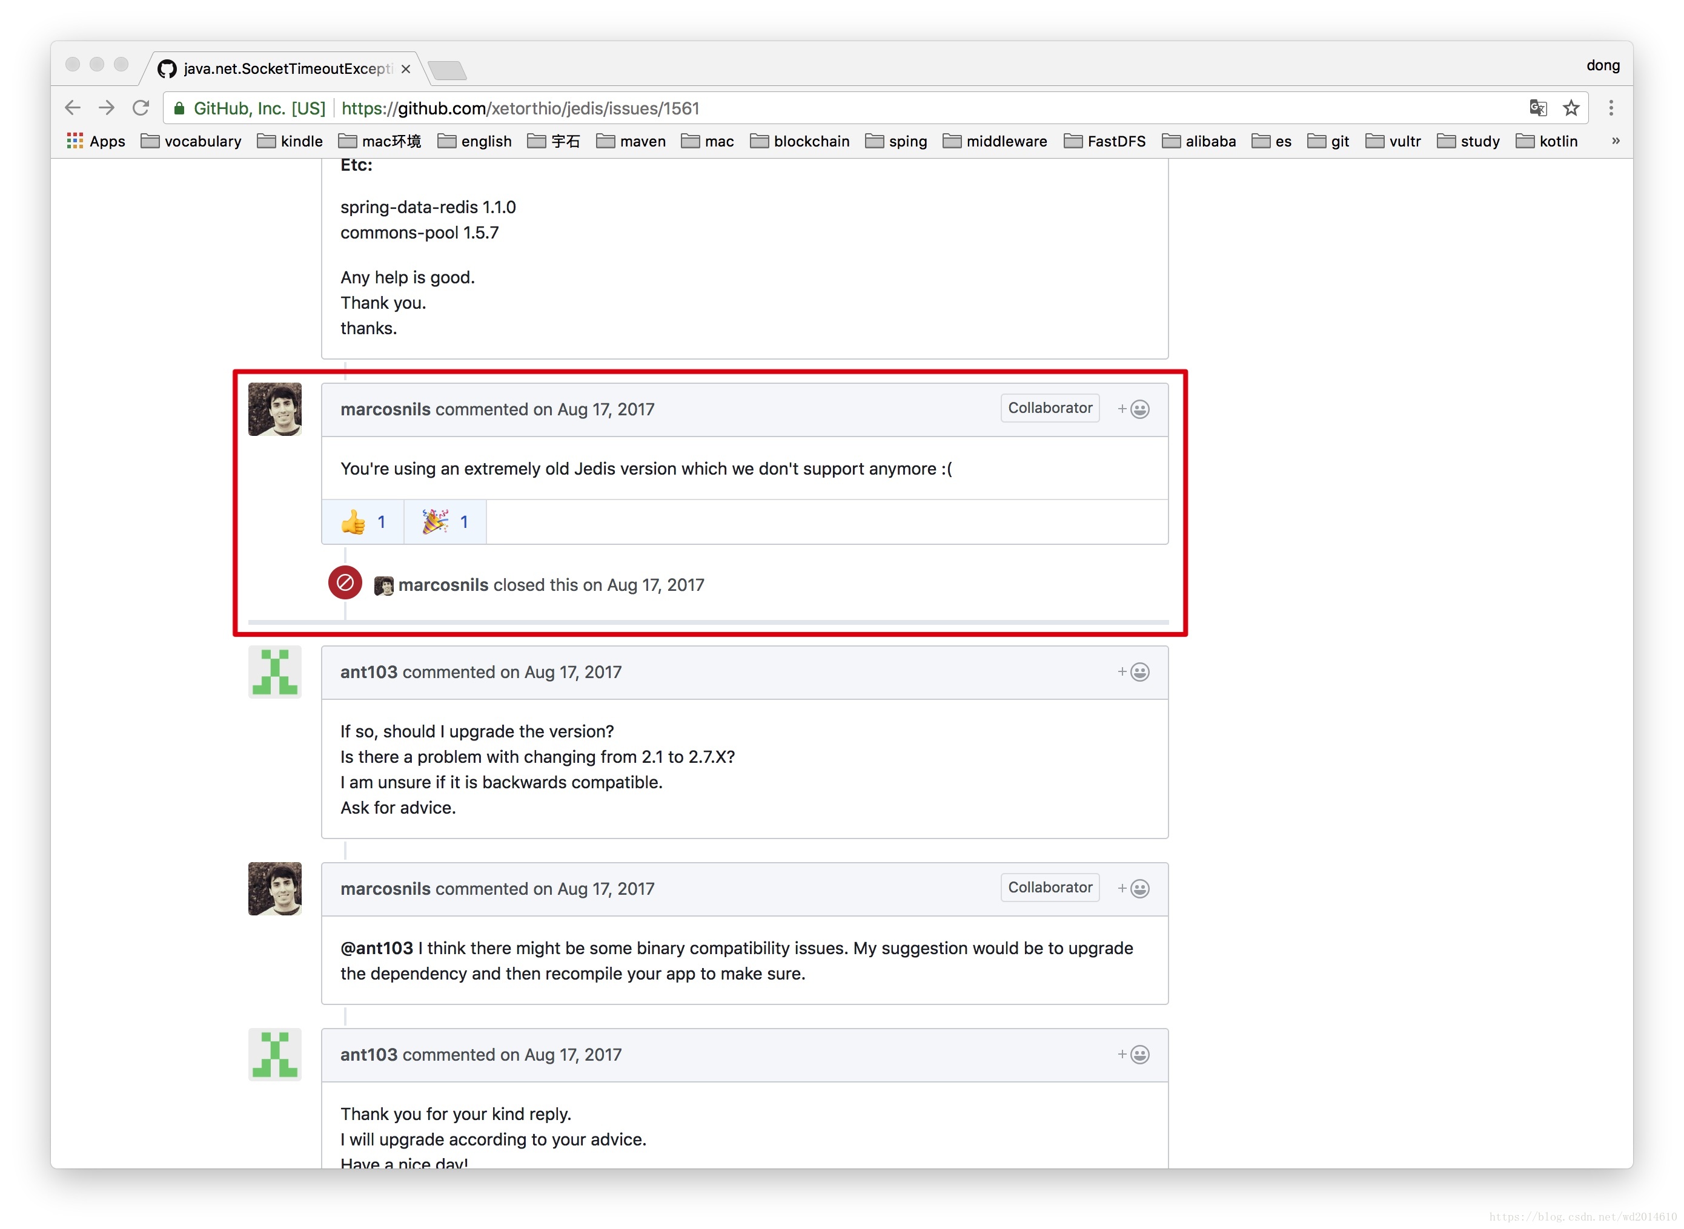Click Collaborator badge on binary compatibility comment

1050,888
